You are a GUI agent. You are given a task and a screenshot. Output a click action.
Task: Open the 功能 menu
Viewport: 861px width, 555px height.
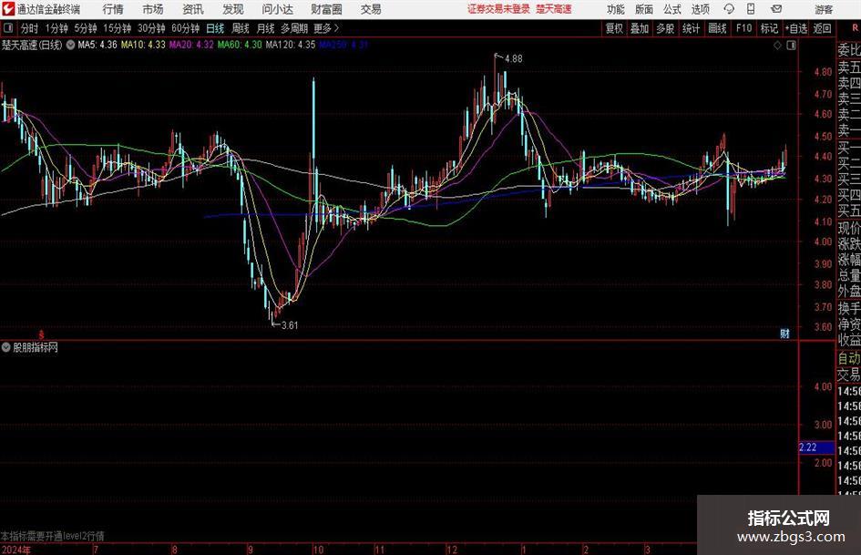[616, 9]
